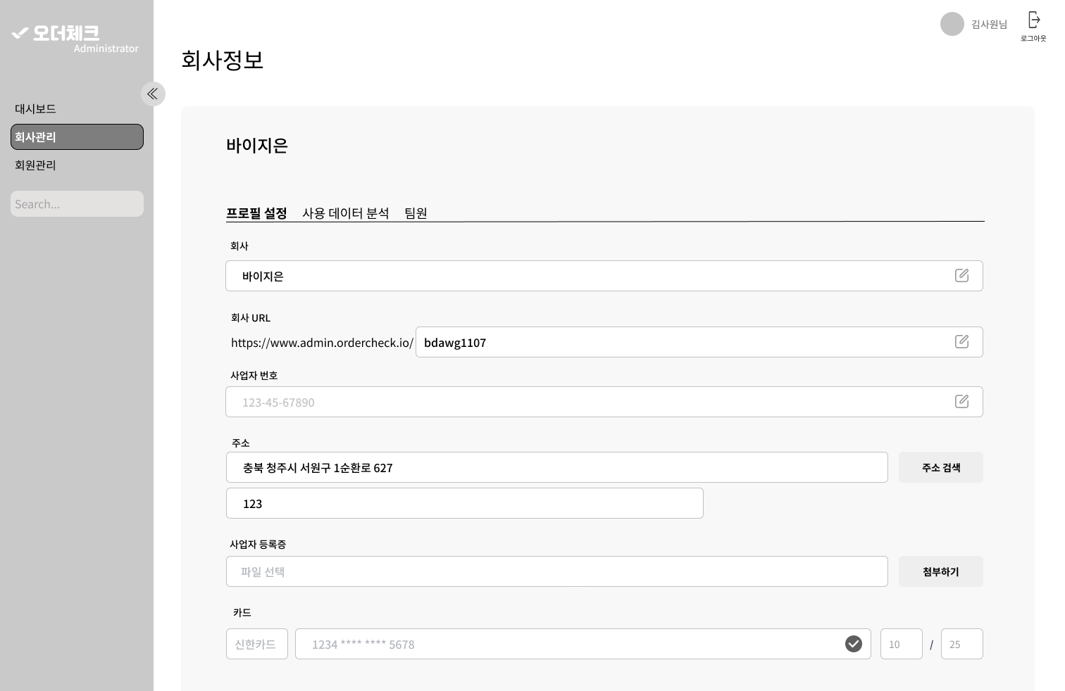The image size is (1065, 691).
Task: Click the edit icon for business number
Action: click(961, 402)
